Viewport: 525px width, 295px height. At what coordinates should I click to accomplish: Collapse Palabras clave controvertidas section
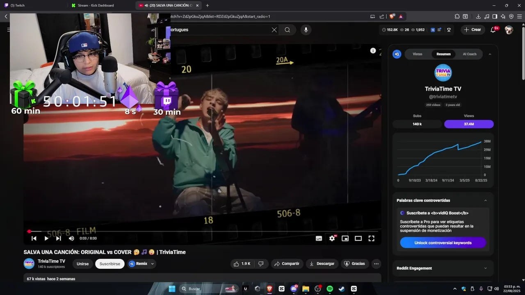[486, 200]
